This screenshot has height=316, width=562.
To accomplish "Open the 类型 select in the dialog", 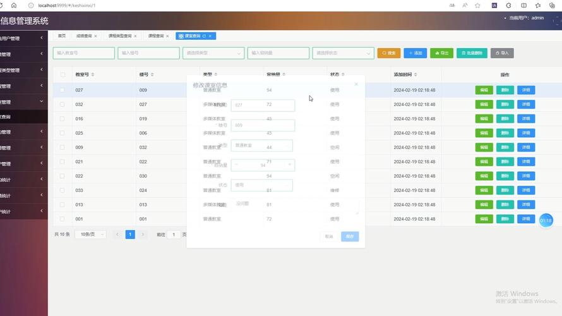I will tap(261, 145).
